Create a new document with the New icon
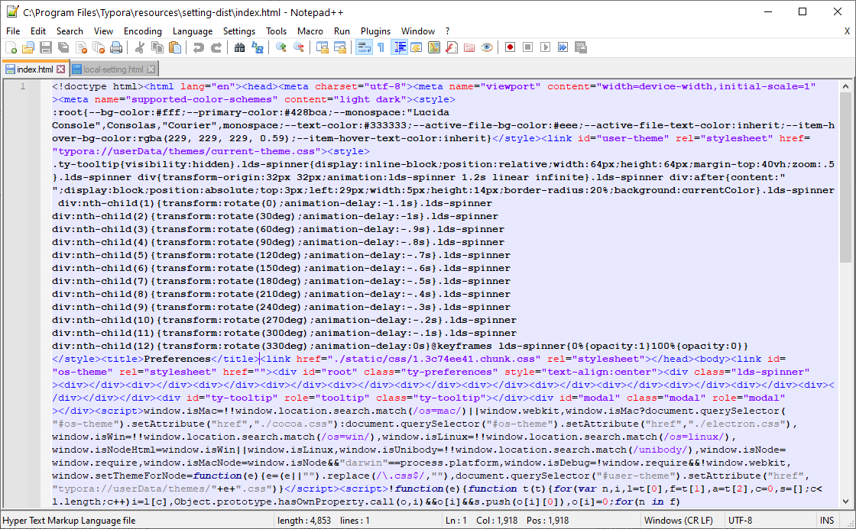 click(11, 47)
